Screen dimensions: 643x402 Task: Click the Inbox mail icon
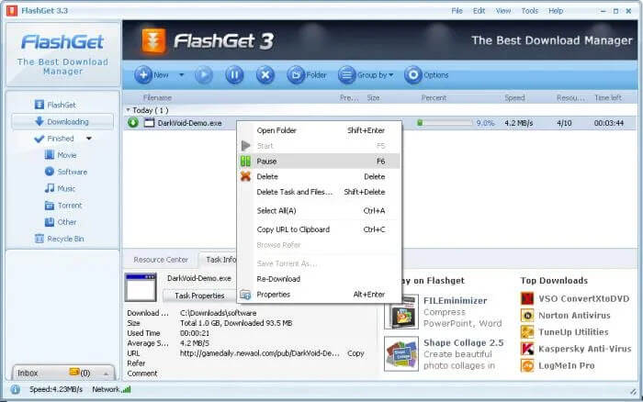tap(74, 372)
